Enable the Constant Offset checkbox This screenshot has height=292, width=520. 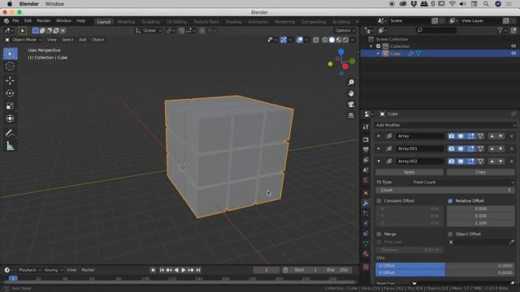[x=379, y=201]
